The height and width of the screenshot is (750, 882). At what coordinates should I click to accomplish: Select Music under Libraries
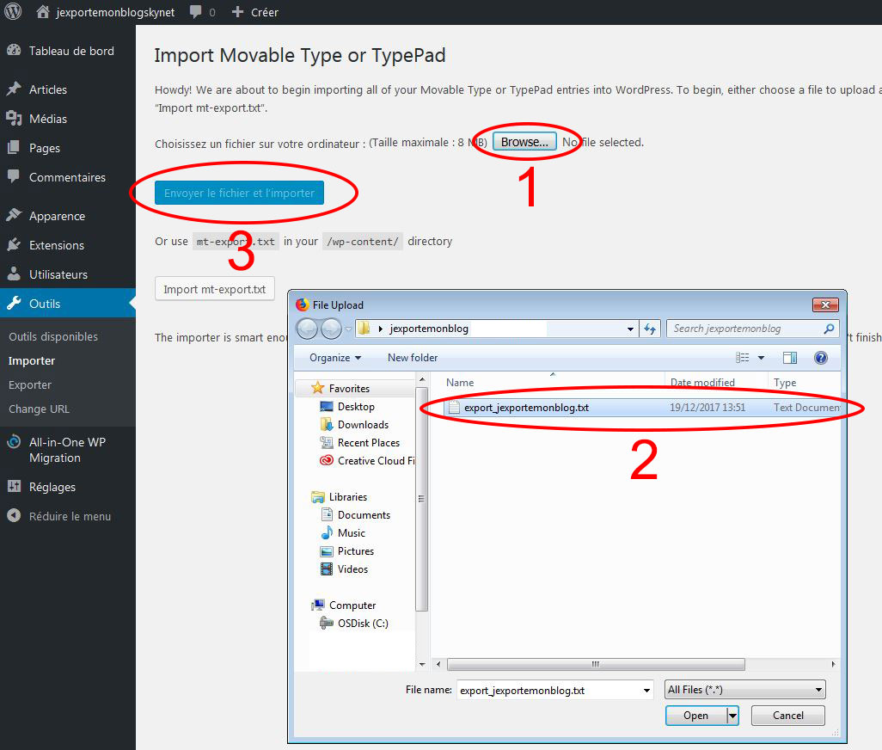click(351, 532)
